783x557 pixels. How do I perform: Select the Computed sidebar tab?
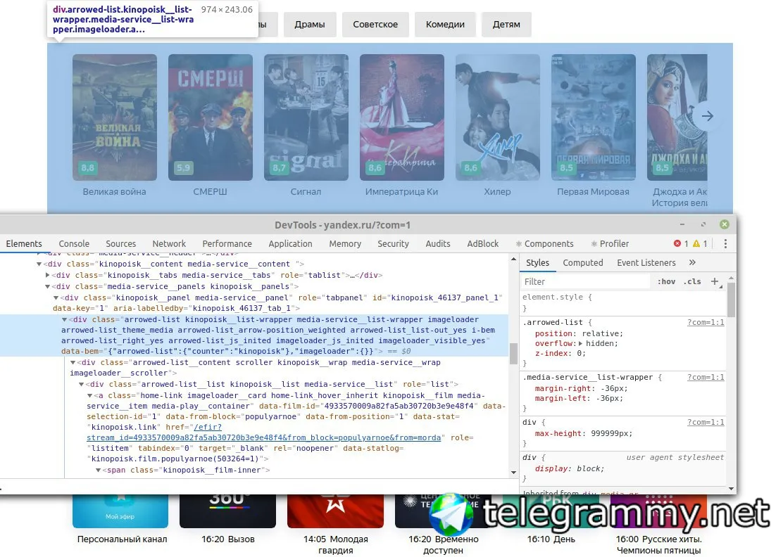point(583,262)
